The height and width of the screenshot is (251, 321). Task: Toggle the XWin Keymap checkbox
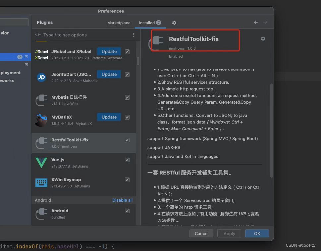[127, 180]
